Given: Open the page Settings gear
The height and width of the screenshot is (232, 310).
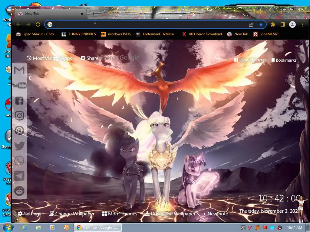Looking at the screenshot, I should (x=29, y=214).
